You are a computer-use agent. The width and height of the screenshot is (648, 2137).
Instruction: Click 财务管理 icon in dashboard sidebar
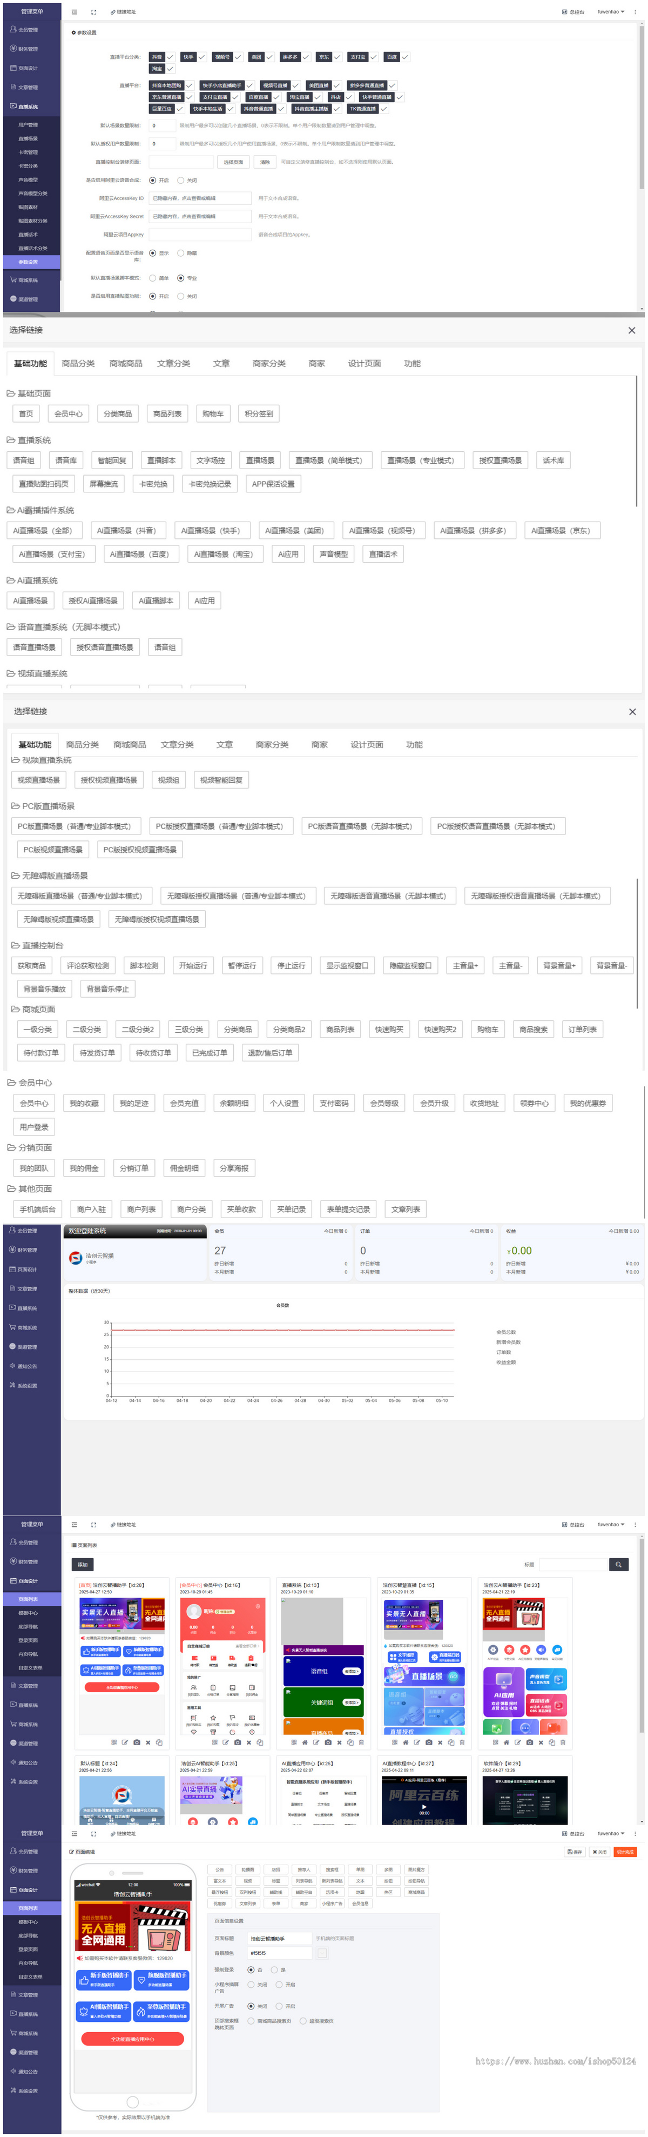12,1250
